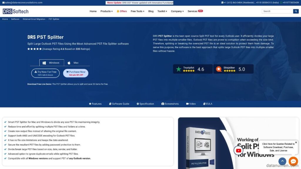Click the Try Now For Free button
This screenshot has height=169, width=301.
click(x=45, y=73)
